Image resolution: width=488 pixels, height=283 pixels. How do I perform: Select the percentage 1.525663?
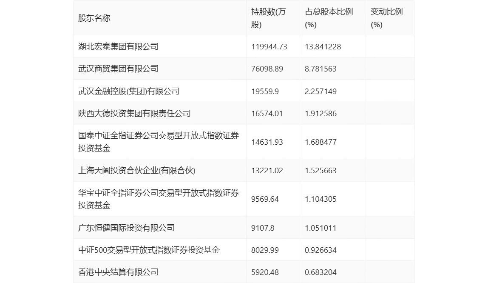[321, 171]
